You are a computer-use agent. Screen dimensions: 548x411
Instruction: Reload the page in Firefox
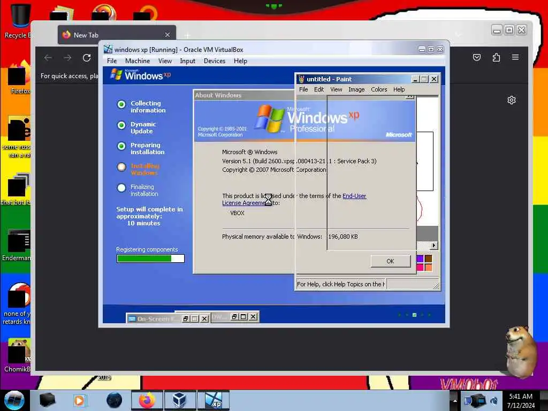(x=87, y=58)
